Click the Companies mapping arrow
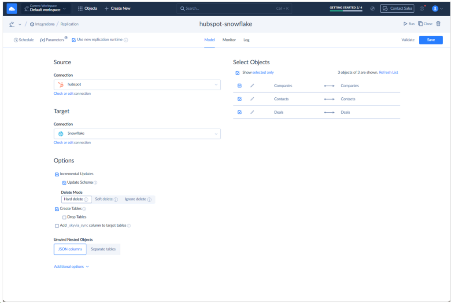The width and height of the screenshot is (451, 303). click(329, 86)
